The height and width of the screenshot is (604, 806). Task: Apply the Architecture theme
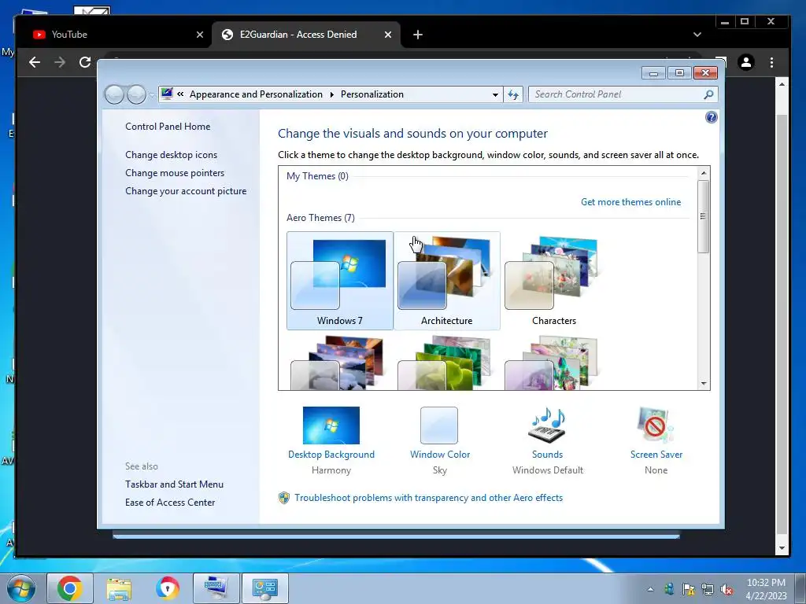[x=447, y=281]
